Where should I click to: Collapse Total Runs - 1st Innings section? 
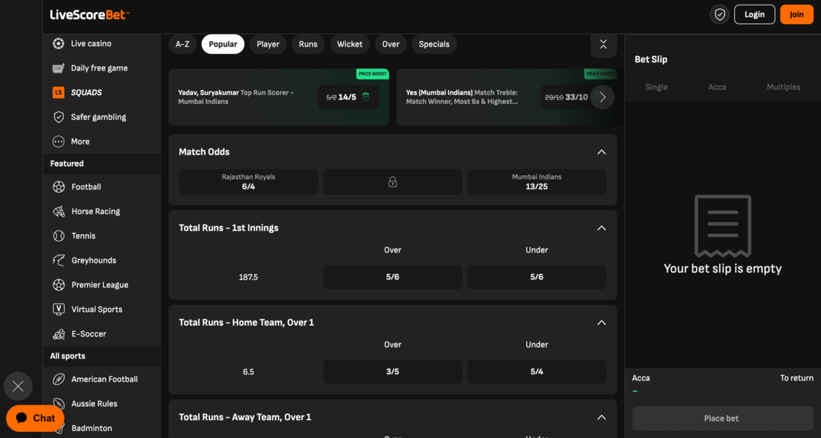point(601,228)
